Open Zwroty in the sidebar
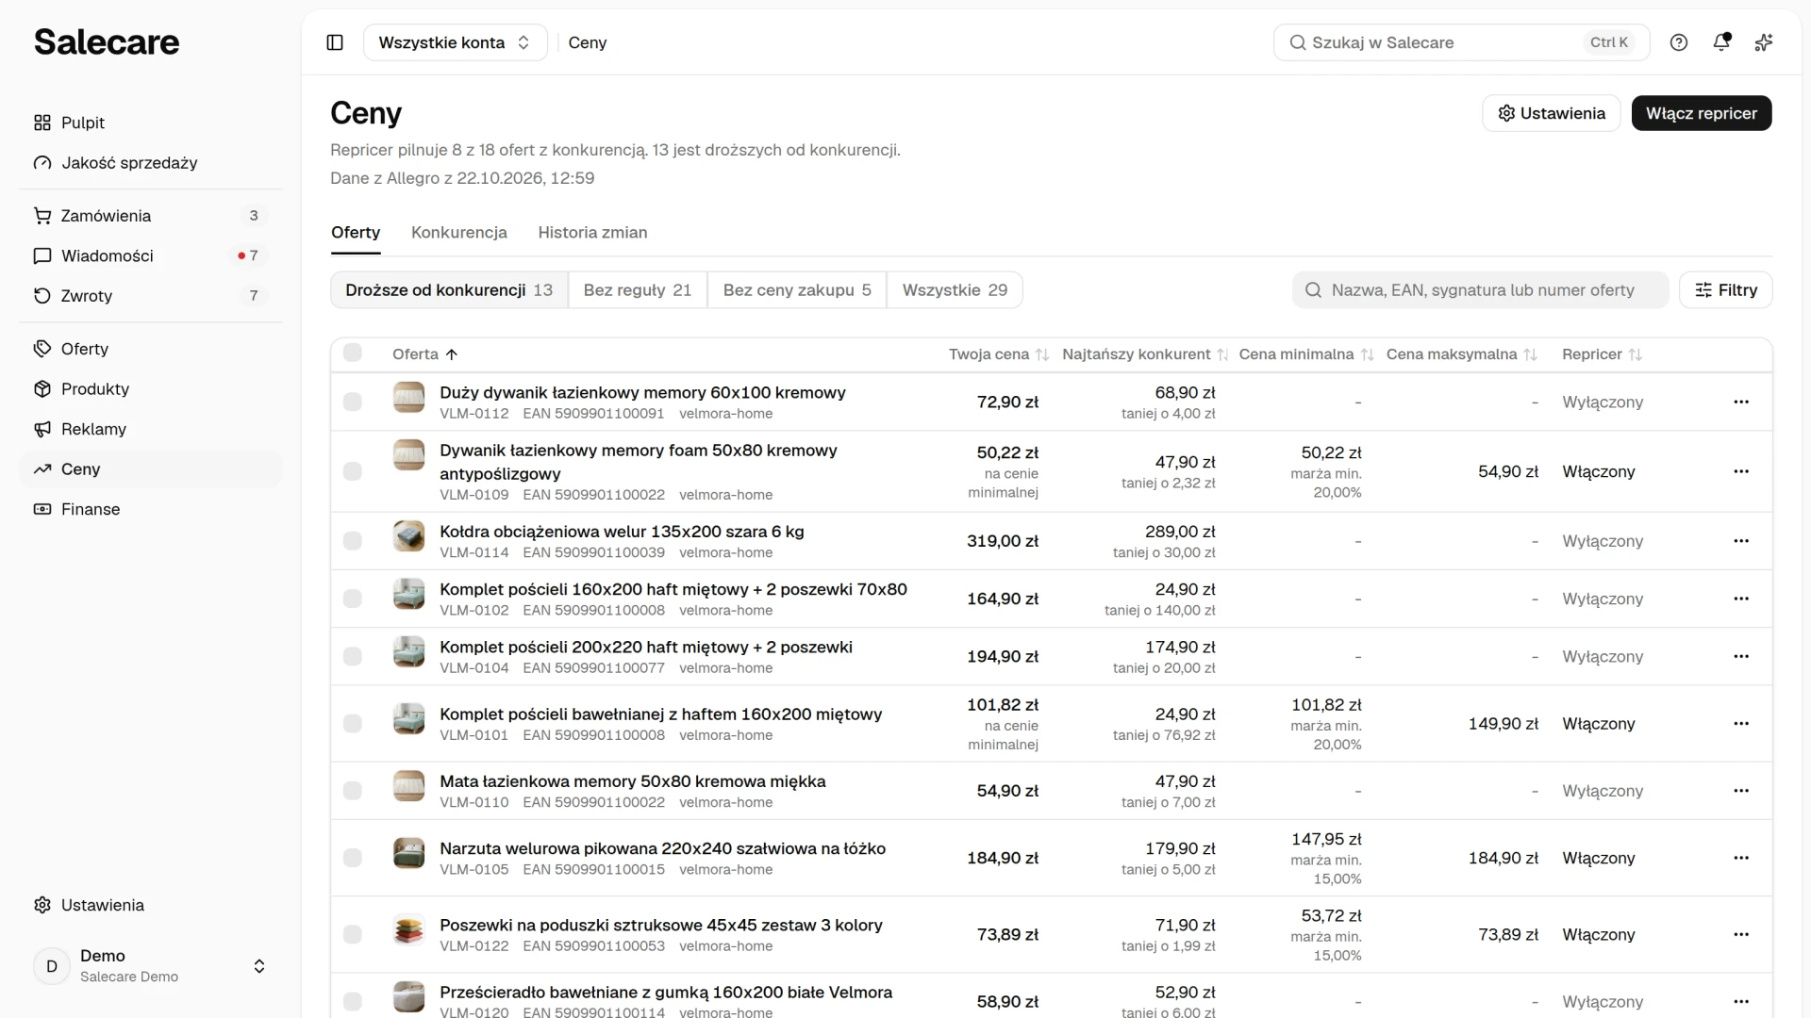1811x1018 pixels. (x=151, y=296)
